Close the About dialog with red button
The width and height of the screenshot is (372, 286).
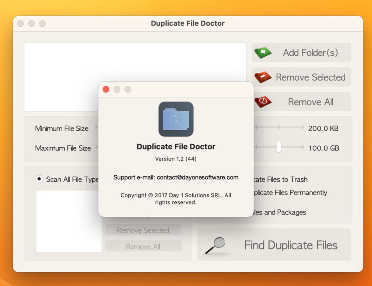pos(106,89)
